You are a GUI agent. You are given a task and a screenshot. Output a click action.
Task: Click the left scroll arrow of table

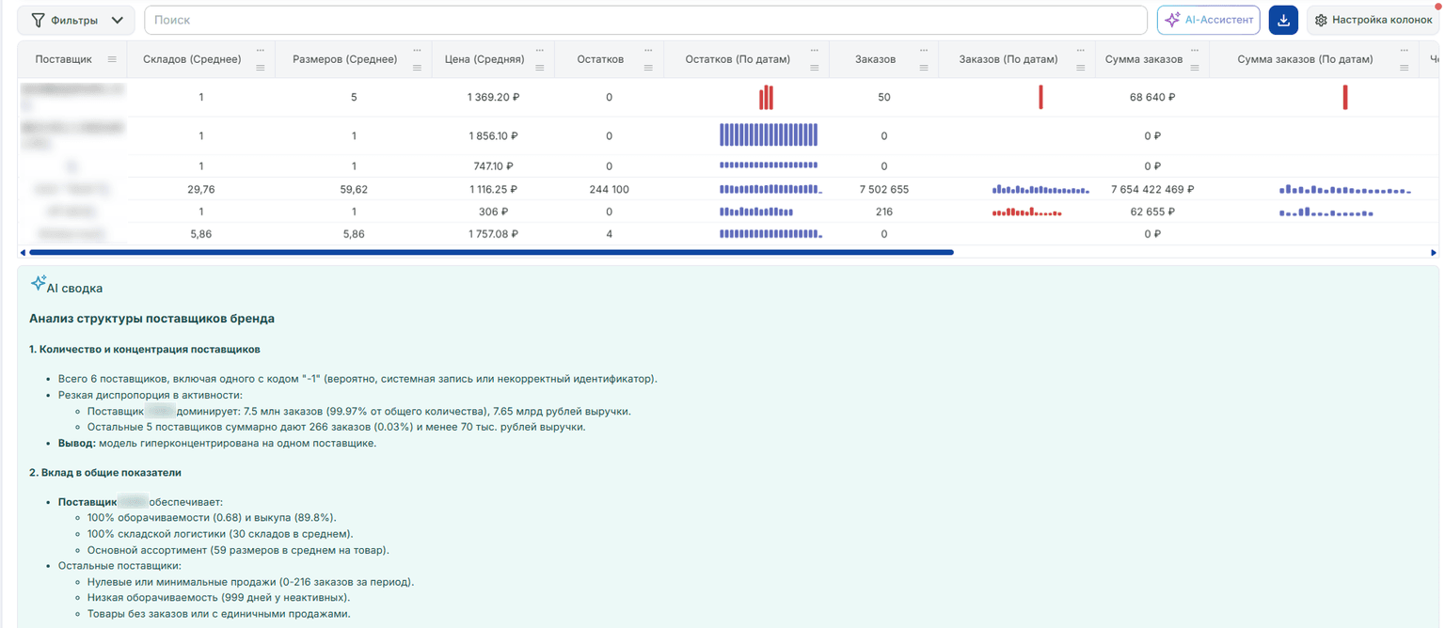click(x=23, y=253)
